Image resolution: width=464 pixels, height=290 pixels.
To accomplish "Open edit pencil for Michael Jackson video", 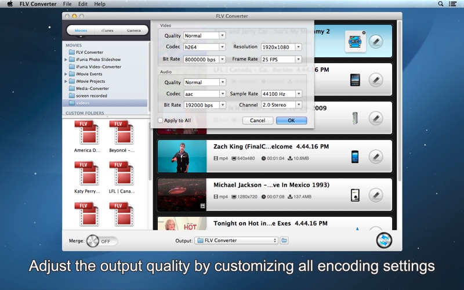I will coord(376,195).
